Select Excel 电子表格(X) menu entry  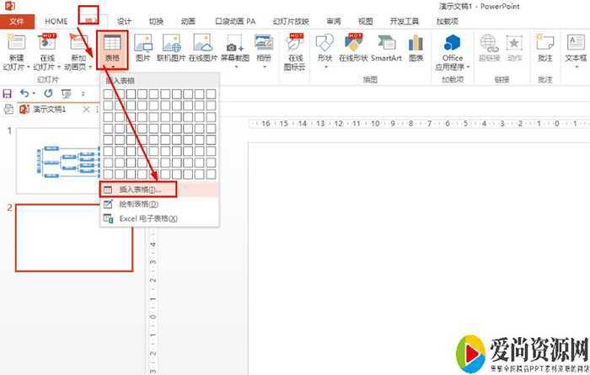tap(147, 218)
